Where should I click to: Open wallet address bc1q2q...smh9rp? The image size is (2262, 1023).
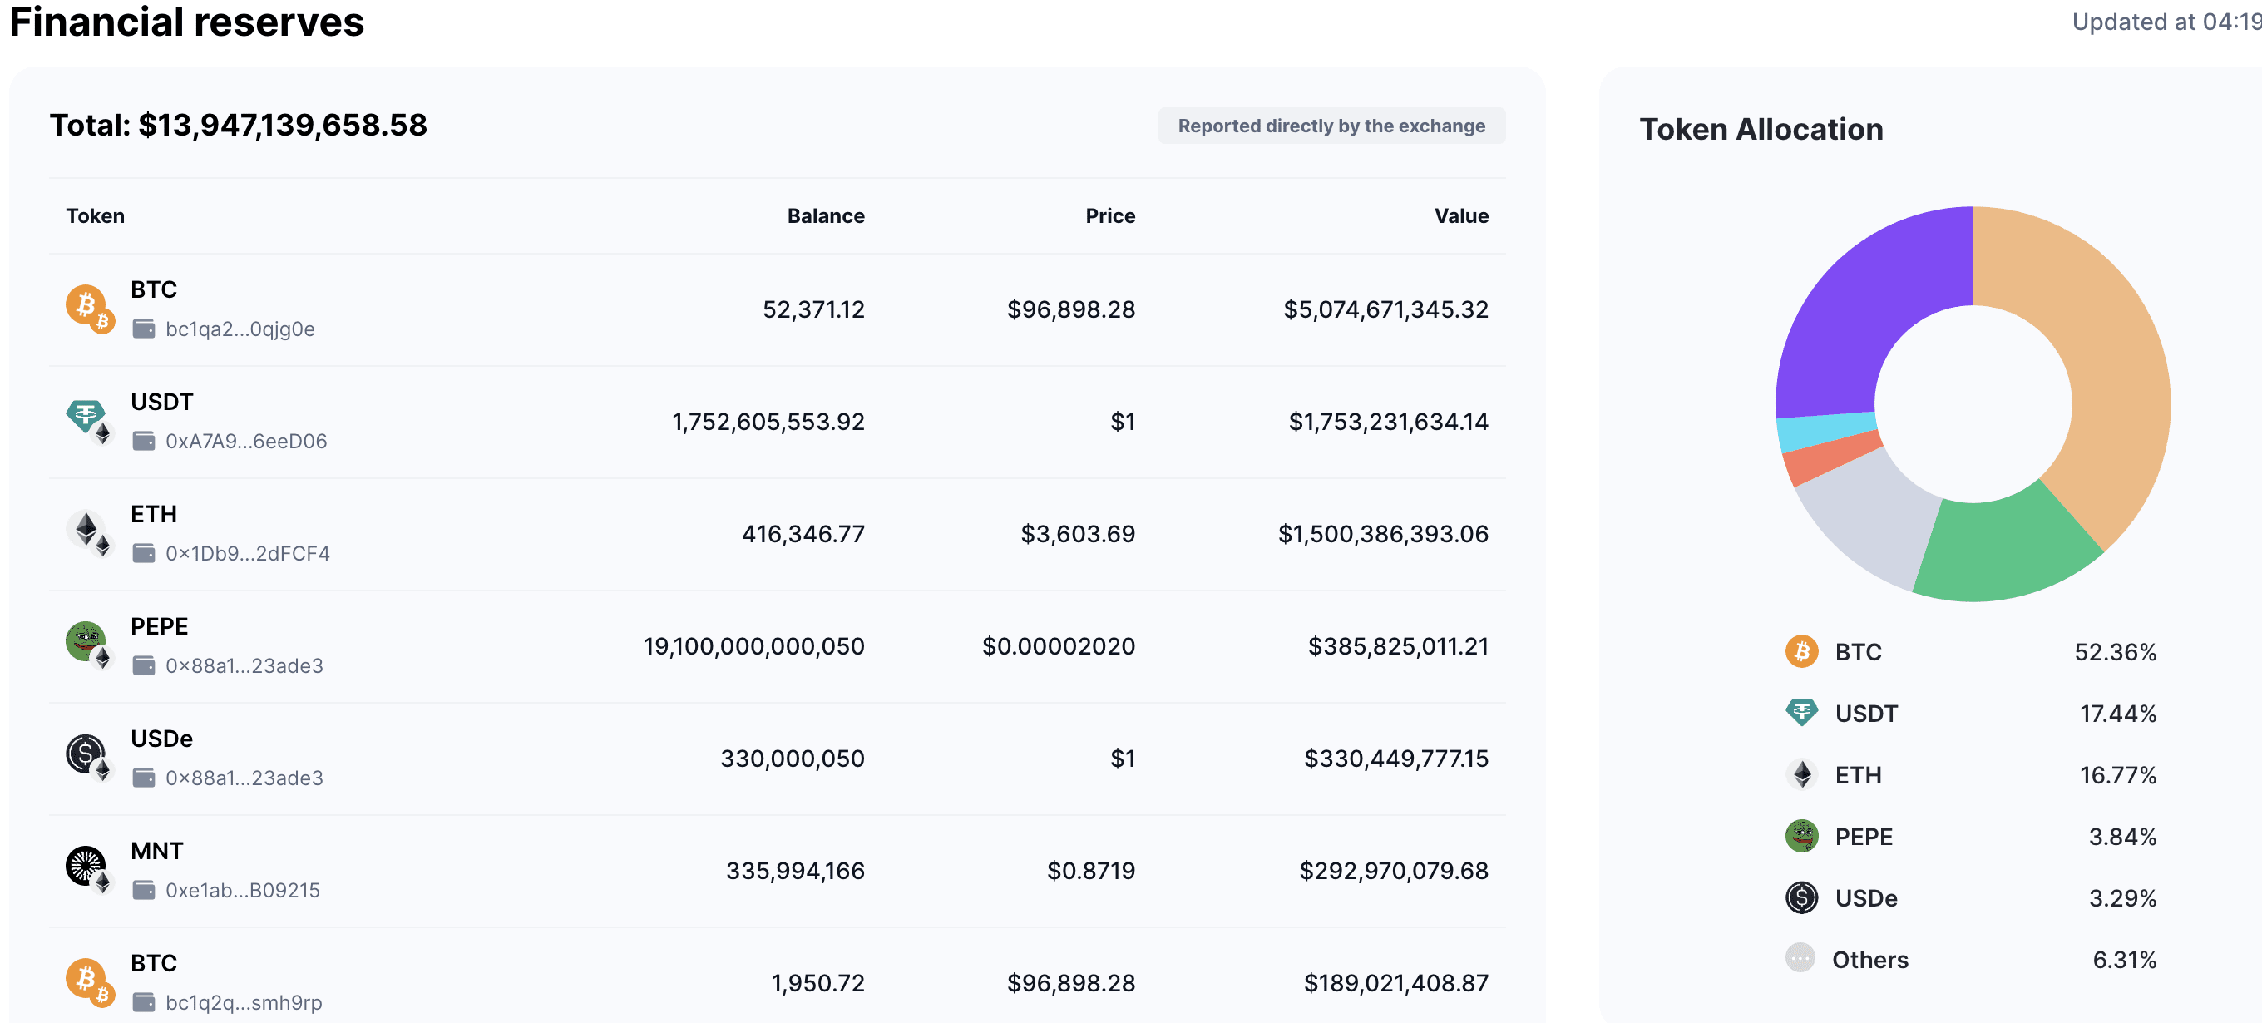(243, 1002)
